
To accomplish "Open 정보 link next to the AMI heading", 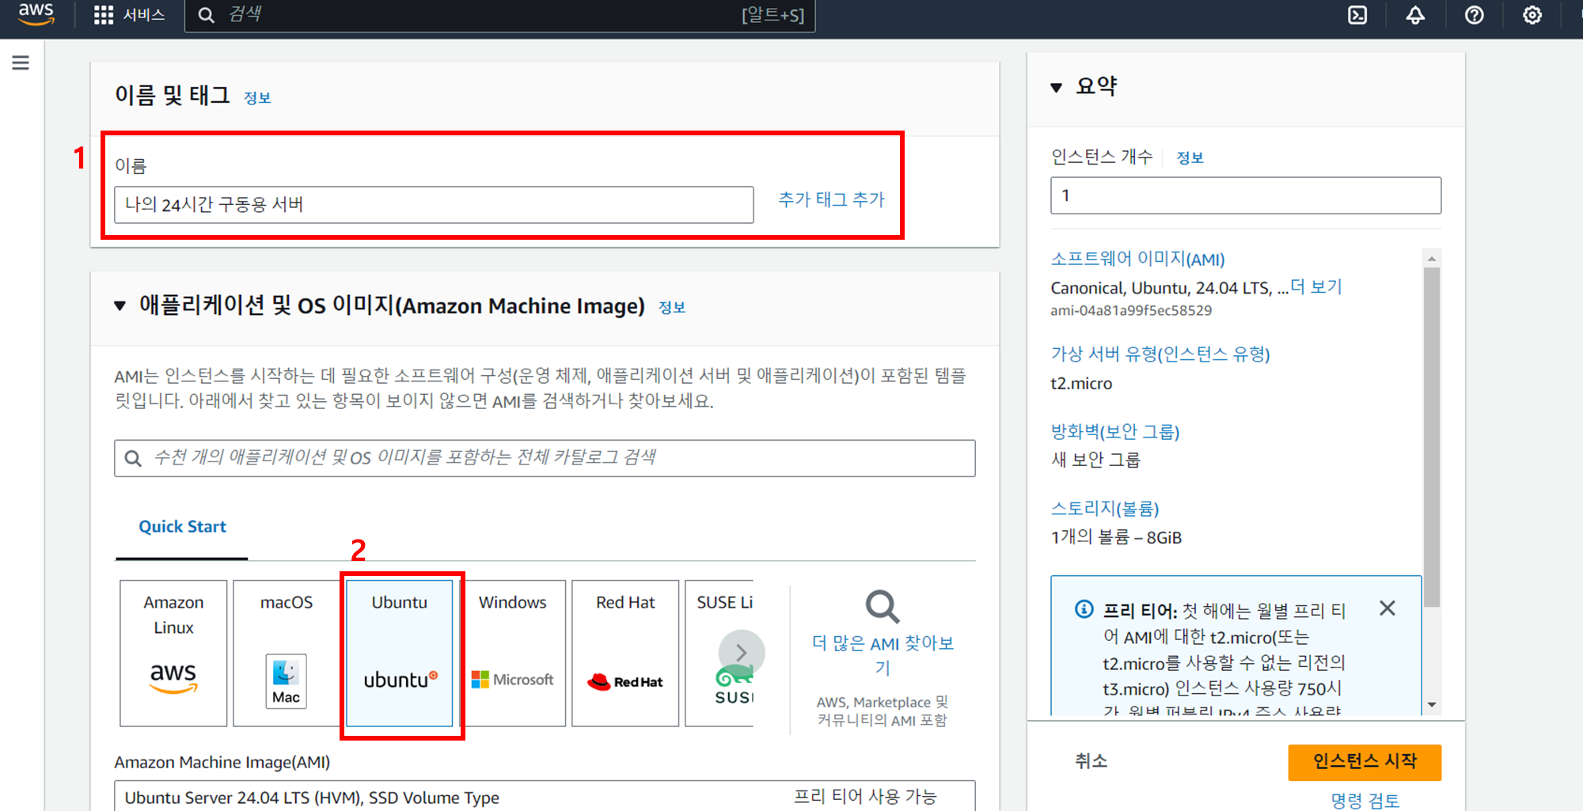I will click(x=672, y=308).
